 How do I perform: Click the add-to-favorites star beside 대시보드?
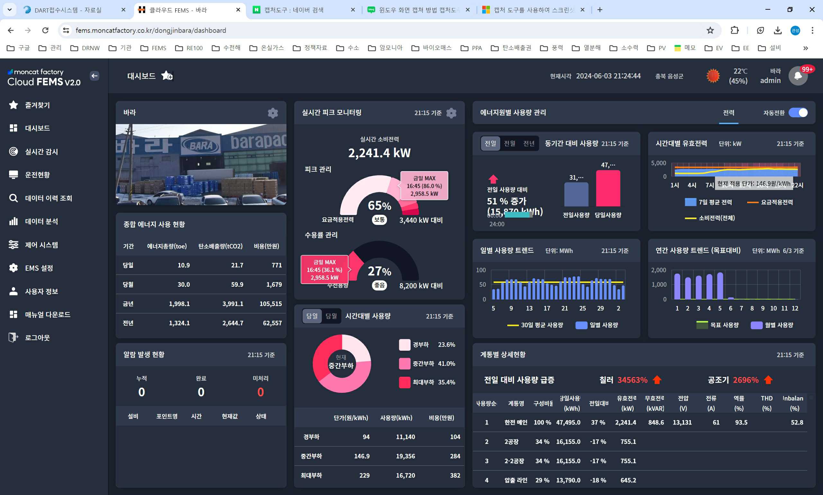point(167,76)
